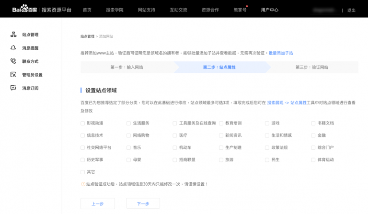Click the orange warning info icon
Viewport: 368px width, 214px height.
[x=83, y=184]
